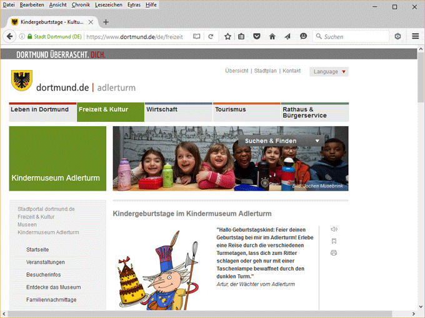Image resolution: width=425 pixels, height=318 pixels.
Task: Open the Language dropdown
Action: (329, 72)
